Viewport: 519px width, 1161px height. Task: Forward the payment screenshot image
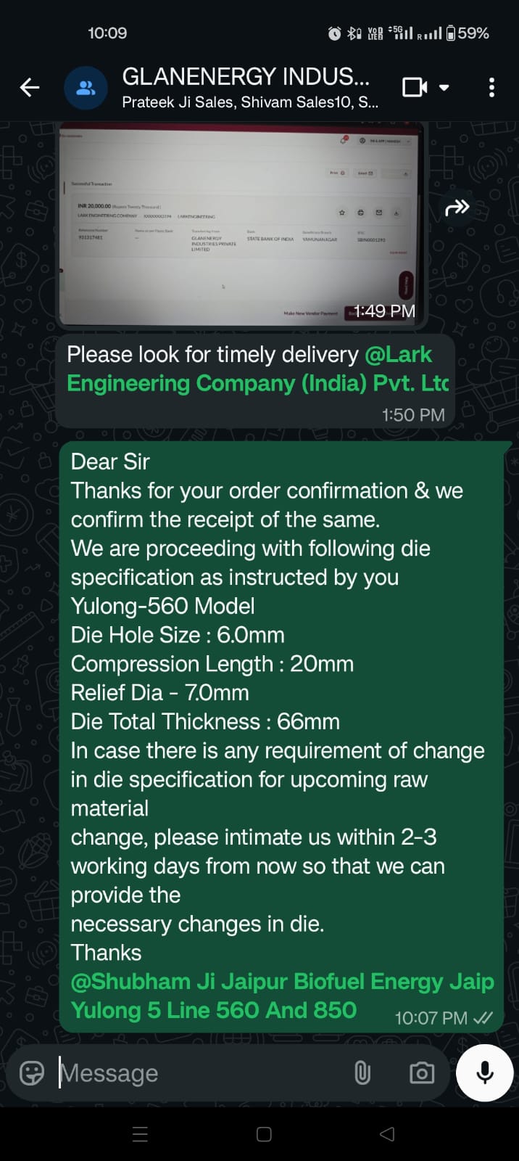pos(457,209)
